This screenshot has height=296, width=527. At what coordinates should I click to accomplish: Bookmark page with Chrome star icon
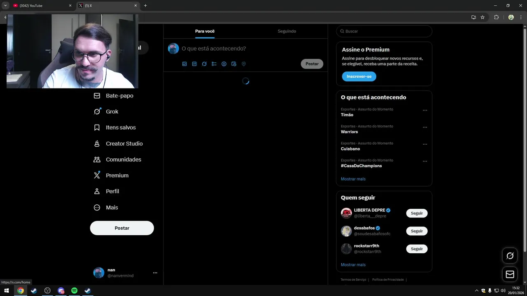point(483,17)
